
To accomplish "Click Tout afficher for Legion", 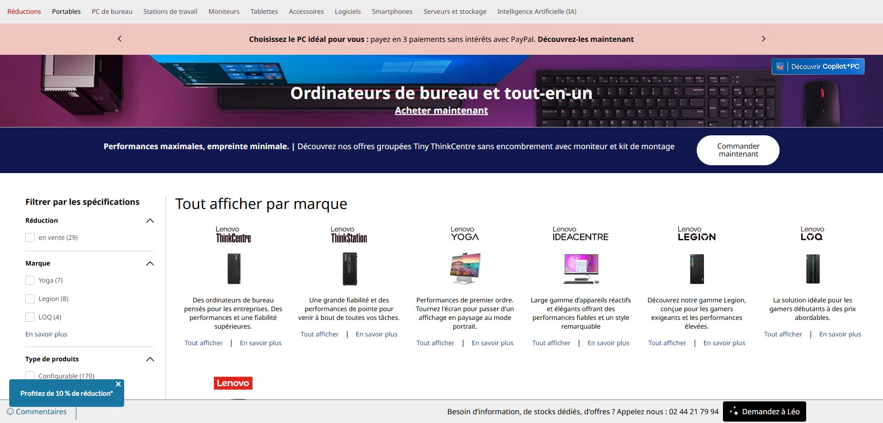I will tap(667, 343).
